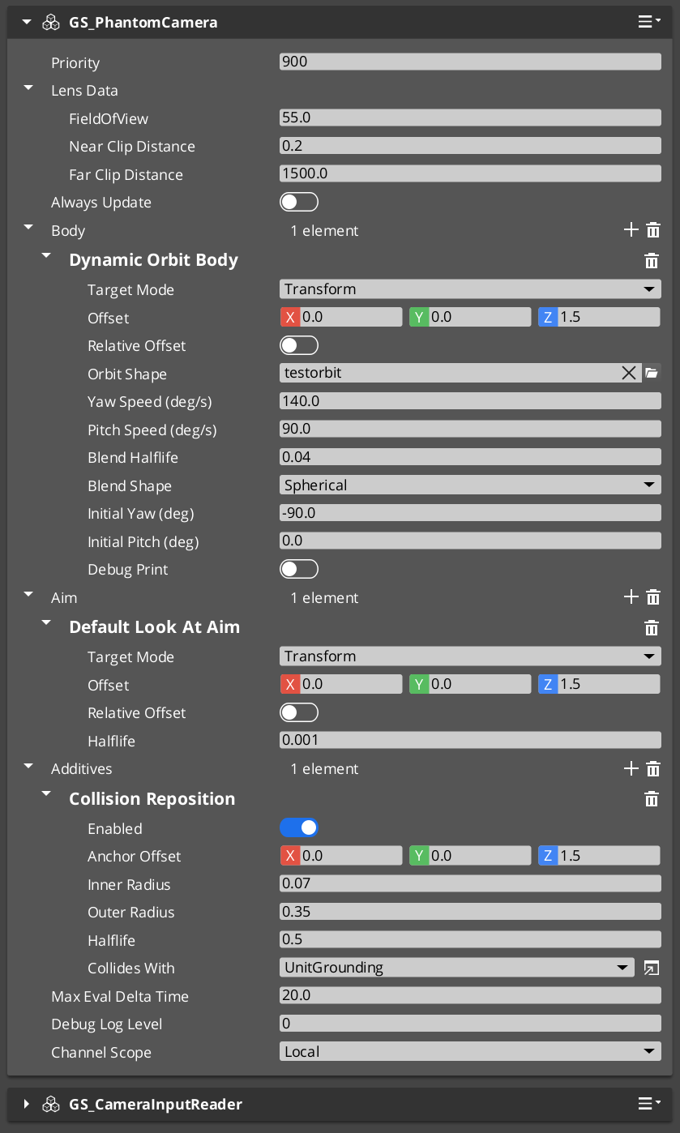Edit Near Clip Distance value 0.2

pos(470,146)
